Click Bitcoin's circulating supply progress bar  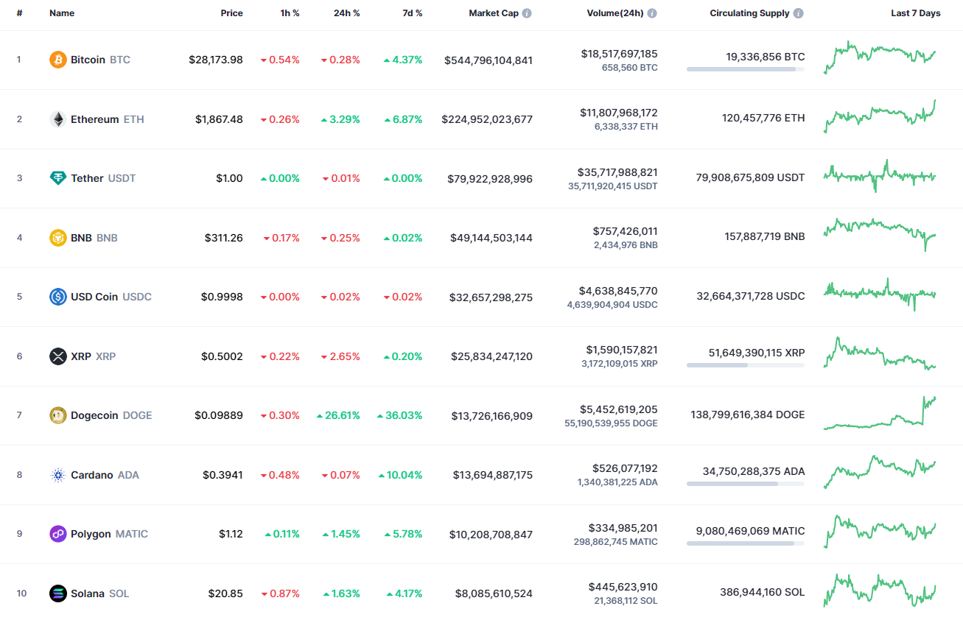pyautogui.click(x=745, y=69)
